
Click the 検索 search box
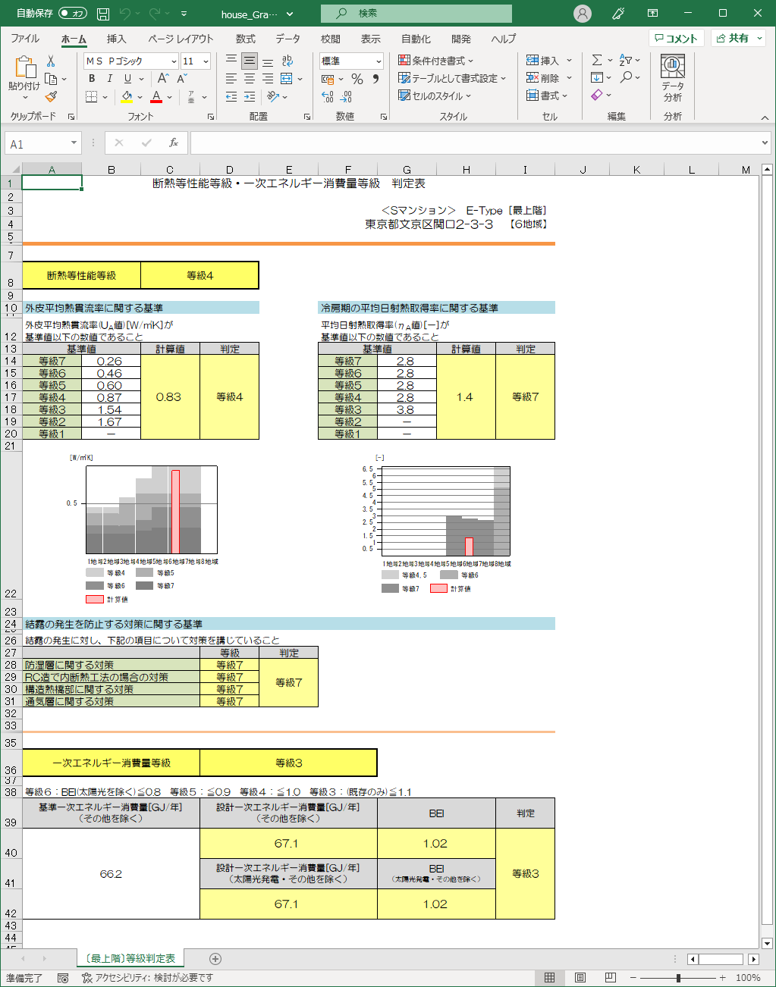coord(416,14)
